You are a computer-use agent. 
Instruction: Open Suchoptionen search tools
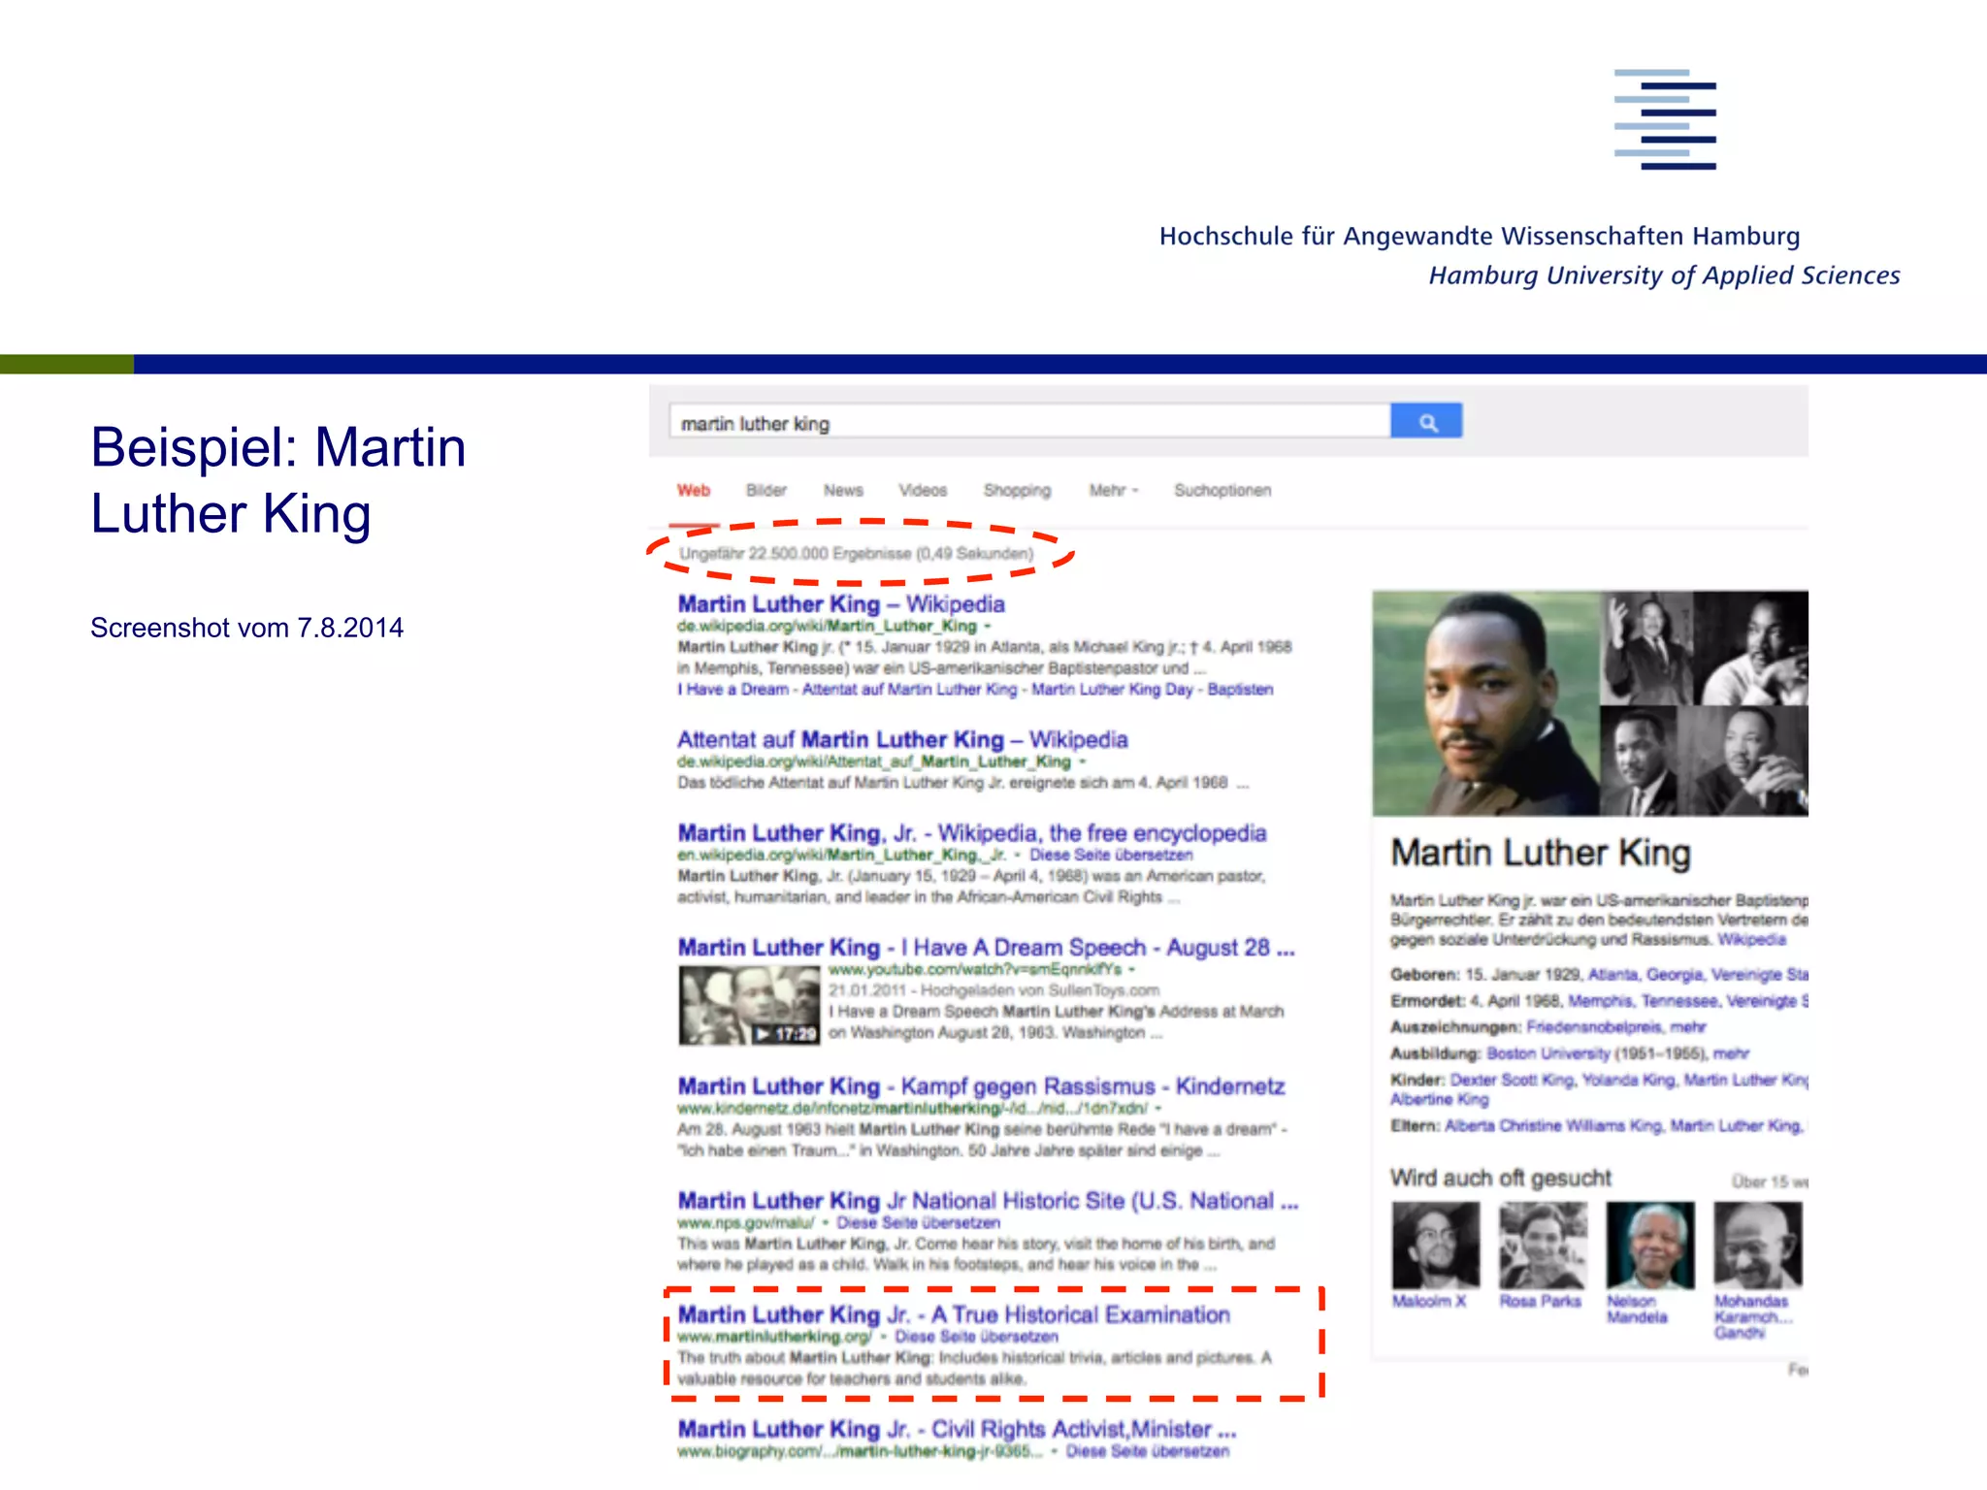coord(1222,491)
